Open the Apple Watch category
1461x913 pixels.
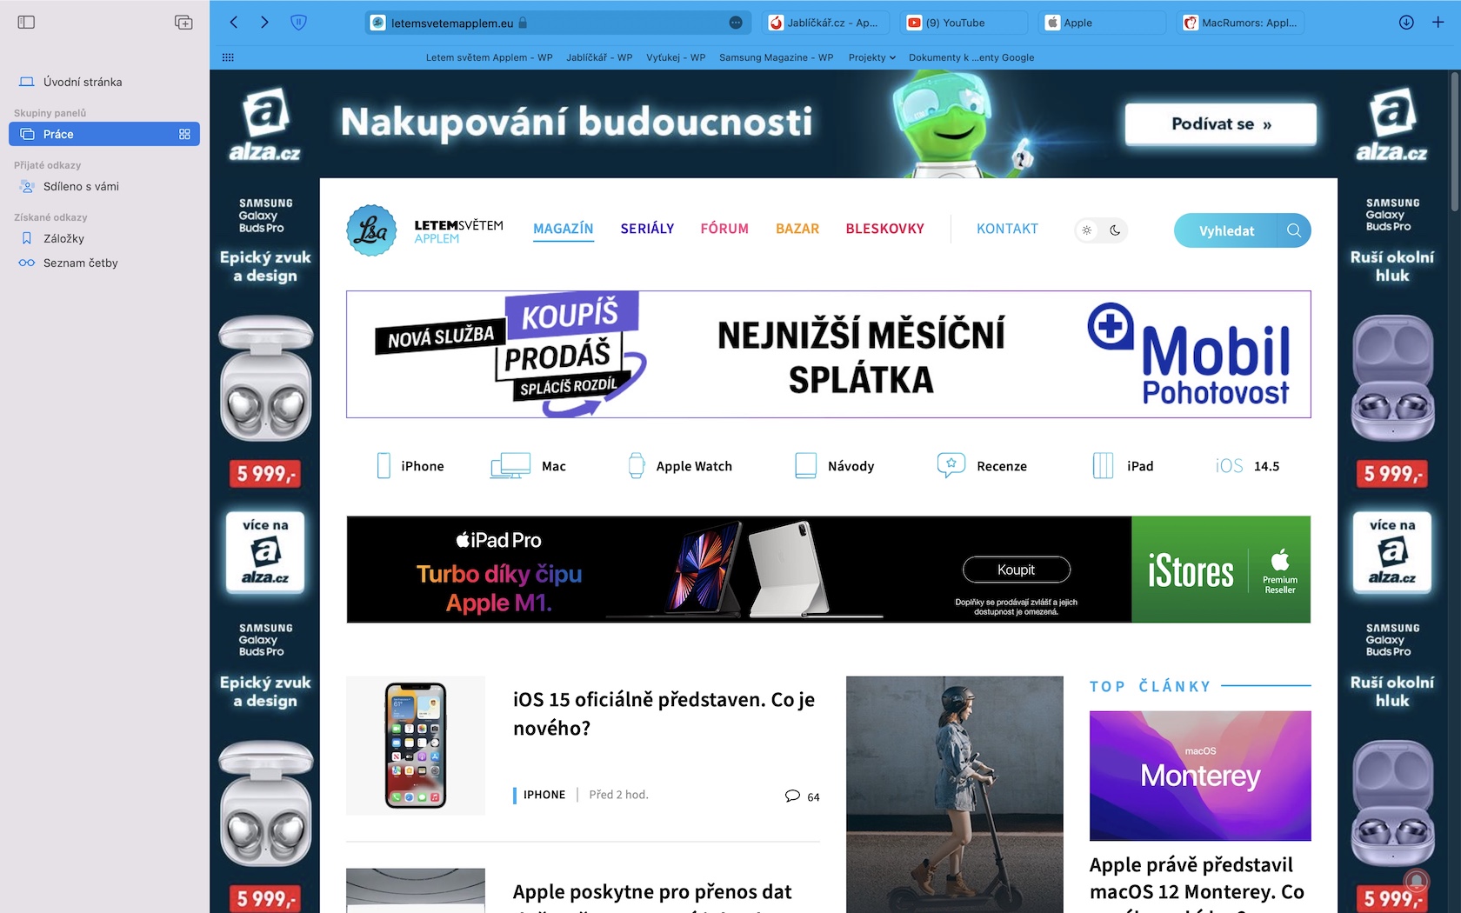(680, 466)
